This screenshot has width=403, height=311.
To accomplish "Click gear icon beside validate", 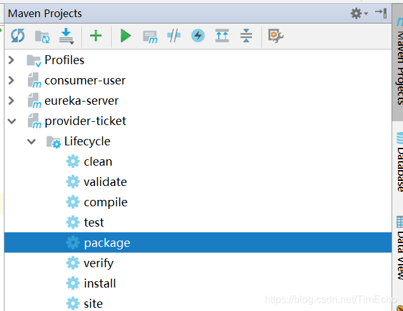I will coord(73,182).
